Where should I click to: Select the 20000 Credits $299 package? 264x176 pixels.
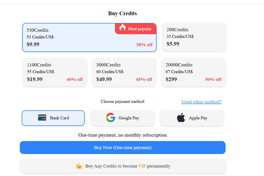[193, 72]
